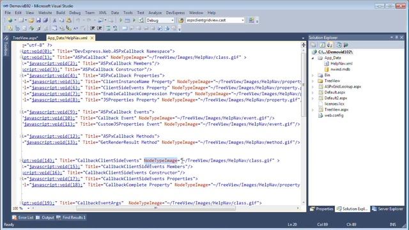Click the Paste toolbar icon
409x230 pixels.
click(68, 20)
